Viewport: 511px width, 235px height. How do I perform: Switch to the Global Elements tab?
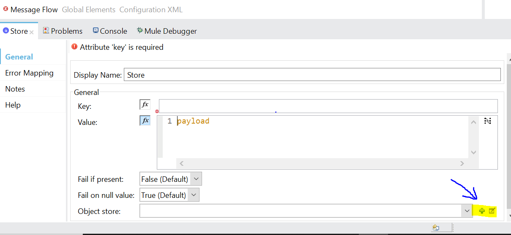click(x=89, y=9)
